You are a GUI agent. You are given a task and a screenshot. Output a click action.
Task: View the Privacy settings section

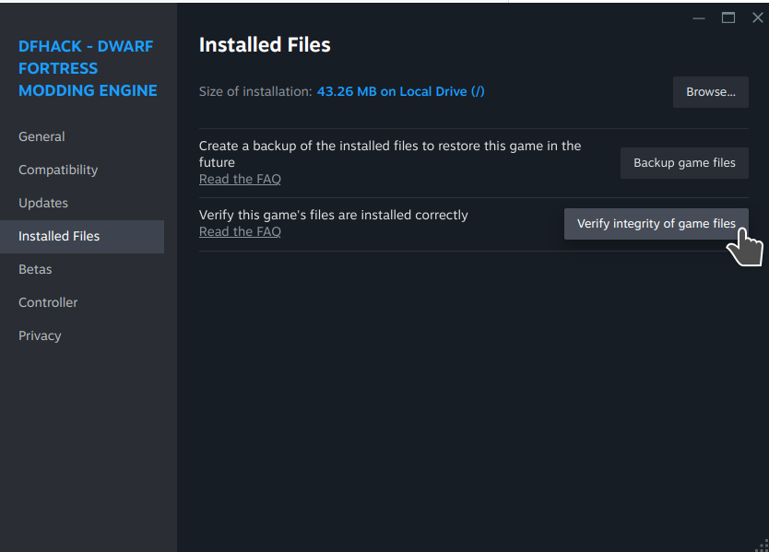click(40, 335)
